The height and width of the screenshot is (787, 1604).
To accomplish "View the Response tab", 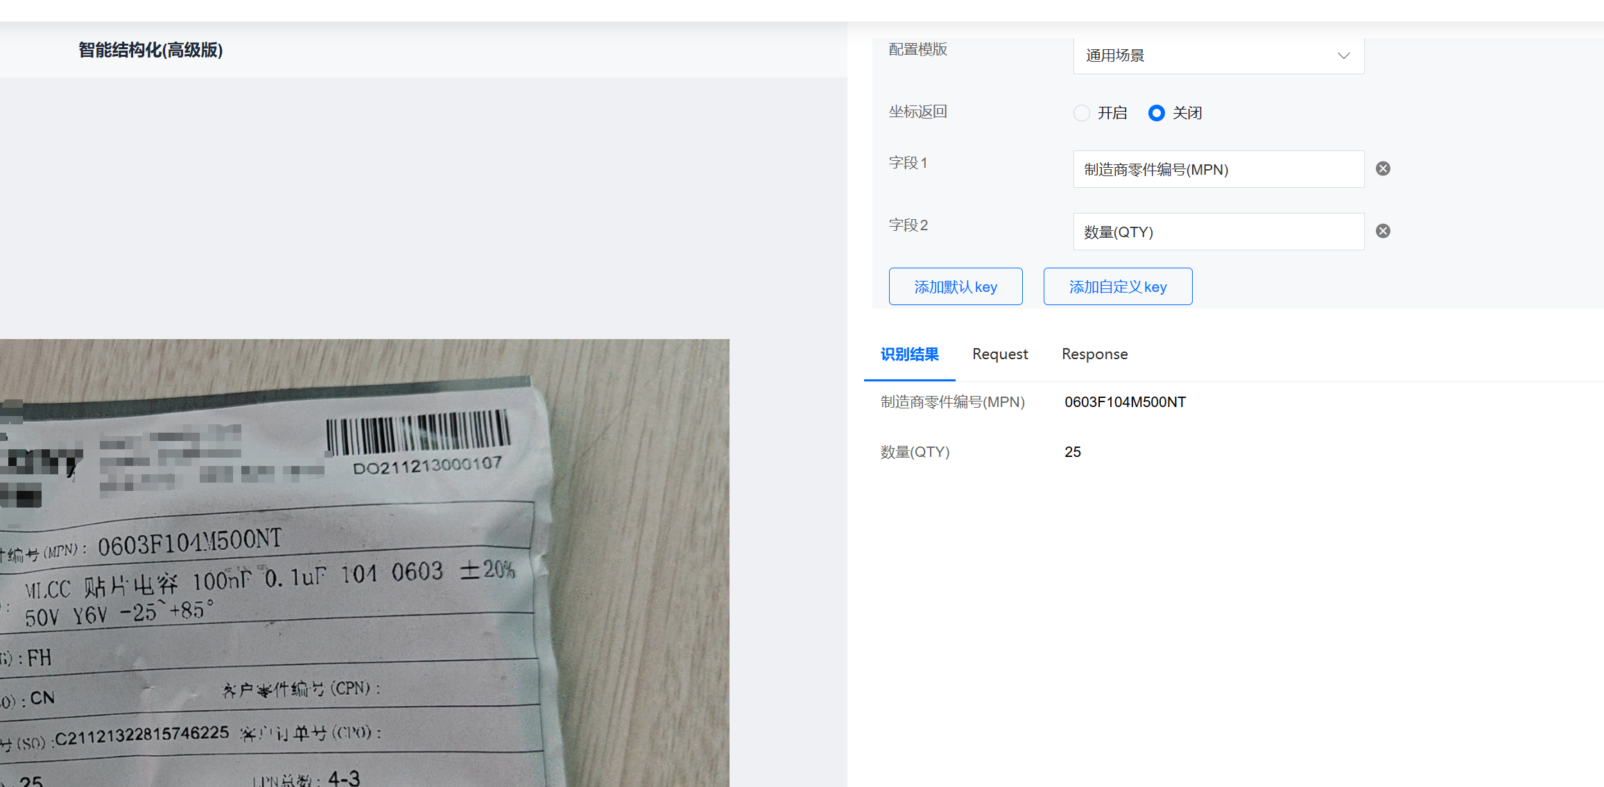I will coord(1094,354).
